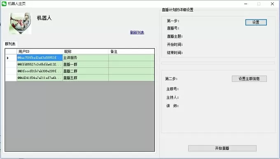Select the 直播一群 row
This screenshot has height=159, width=280.
tap(79, 65)
